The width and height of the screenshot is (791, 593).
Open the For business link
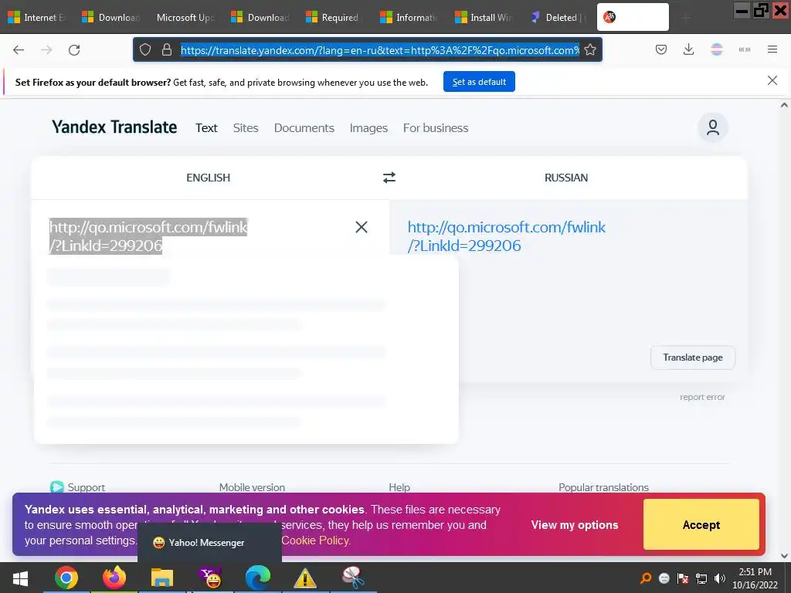[436, 128]
